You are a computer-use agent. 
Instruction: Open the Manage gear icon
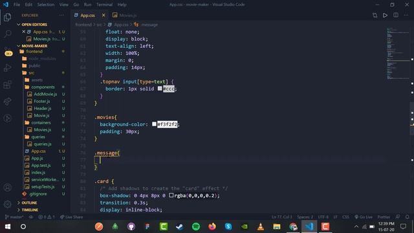tap(7, 204)
